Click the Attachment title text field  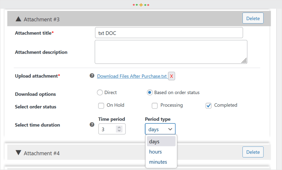[x=169, y=33]
